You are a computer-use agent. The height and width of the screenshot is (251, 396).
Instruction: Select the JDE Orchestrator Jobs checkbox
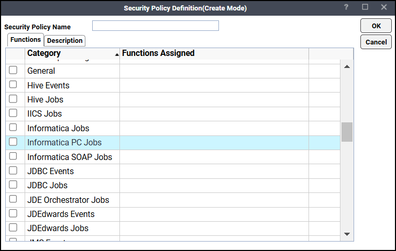[x=13, y=199]
